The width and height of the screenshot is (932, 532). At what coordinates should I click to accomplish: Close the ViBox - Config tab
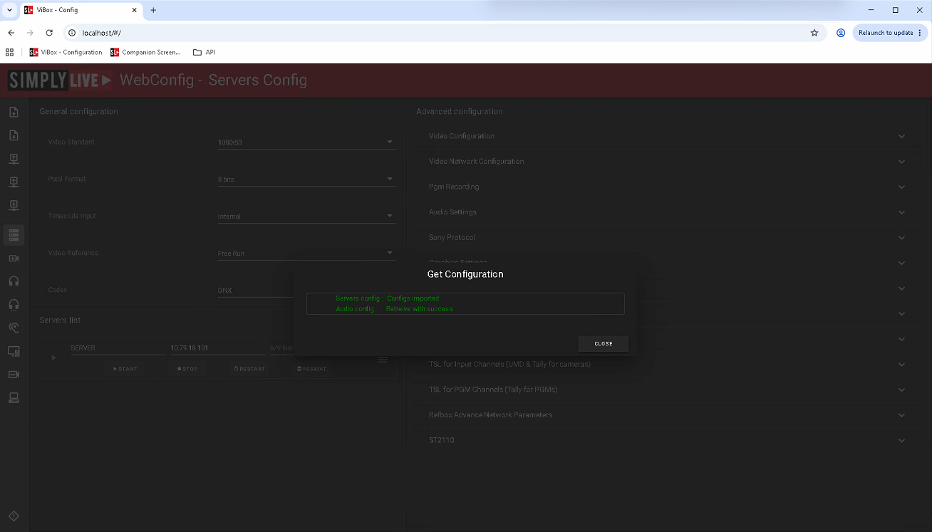pyautogui.click(x=134, y=10)
